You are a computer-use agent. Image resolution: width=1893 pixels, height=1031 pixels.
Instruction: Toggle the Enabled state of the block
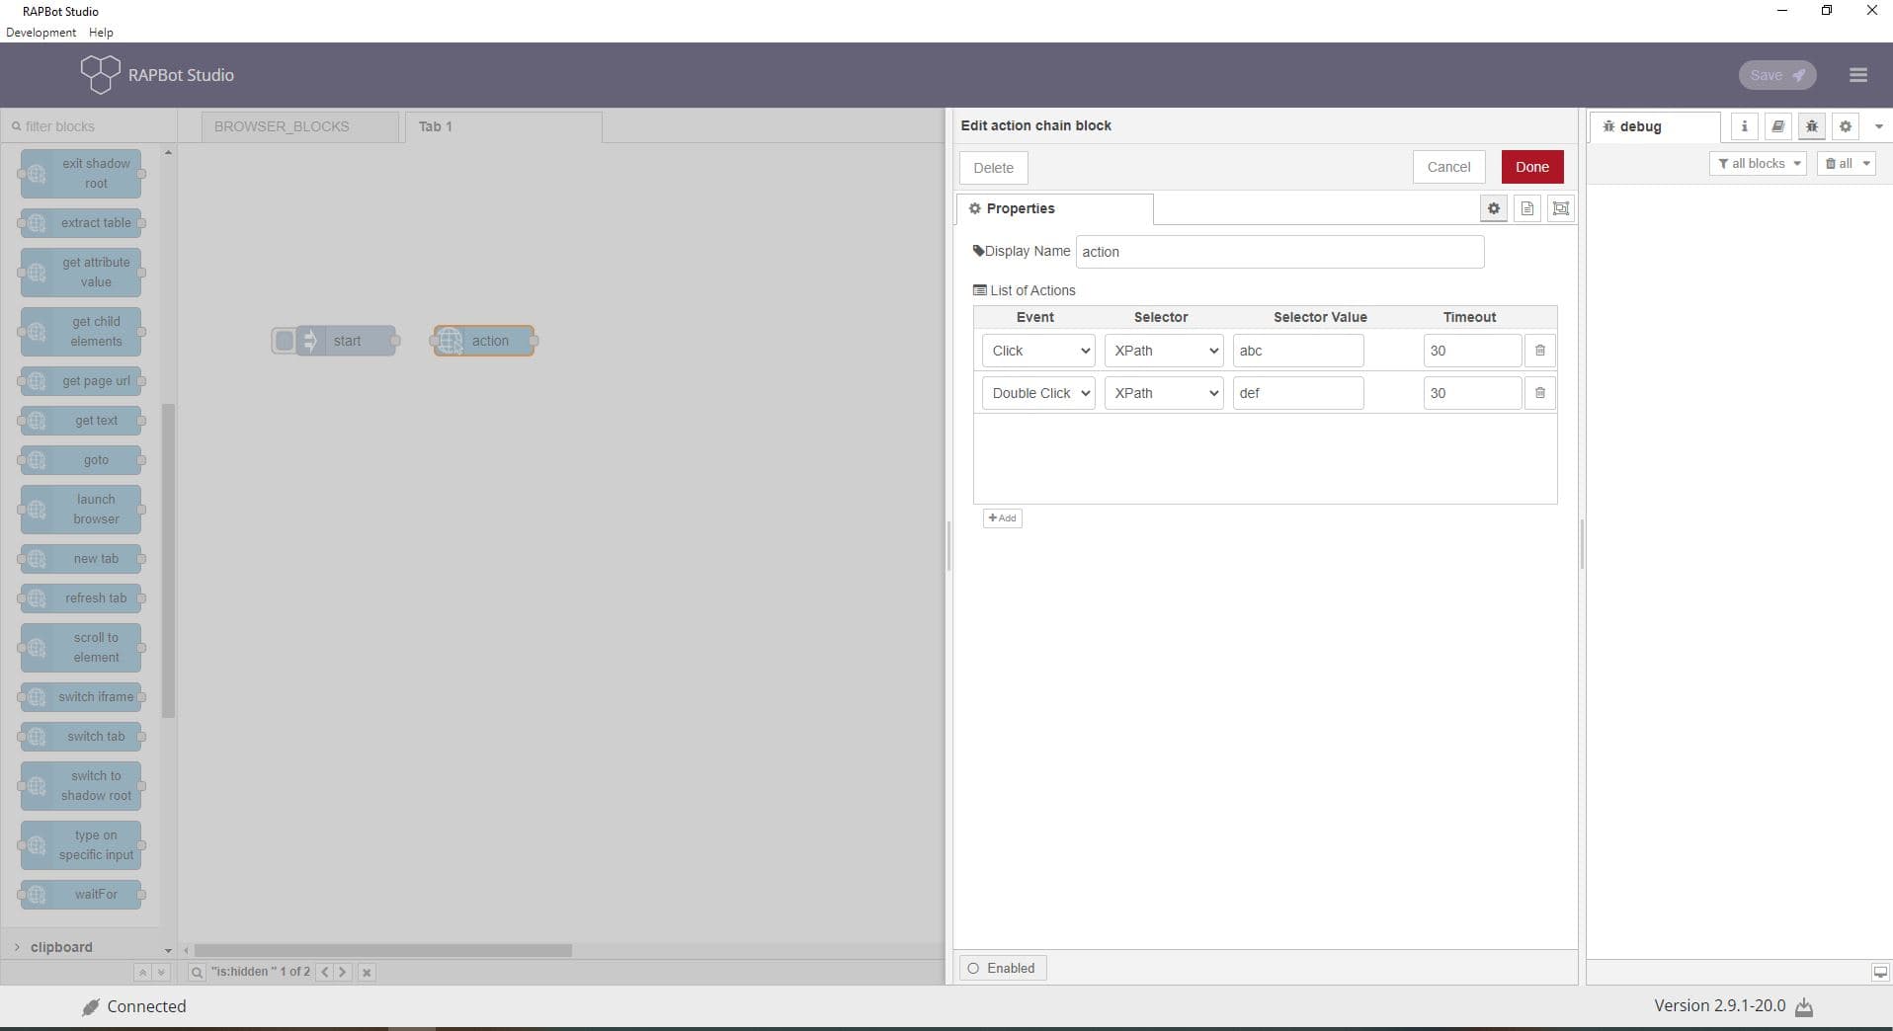point(1002,968)
